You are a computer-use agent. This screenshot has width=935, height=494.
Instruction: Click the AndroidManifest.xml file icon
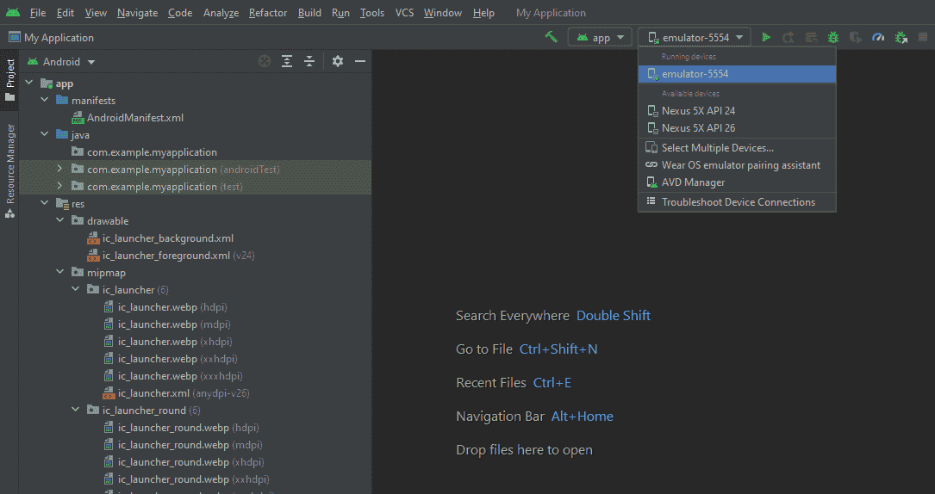pos(78,118)
